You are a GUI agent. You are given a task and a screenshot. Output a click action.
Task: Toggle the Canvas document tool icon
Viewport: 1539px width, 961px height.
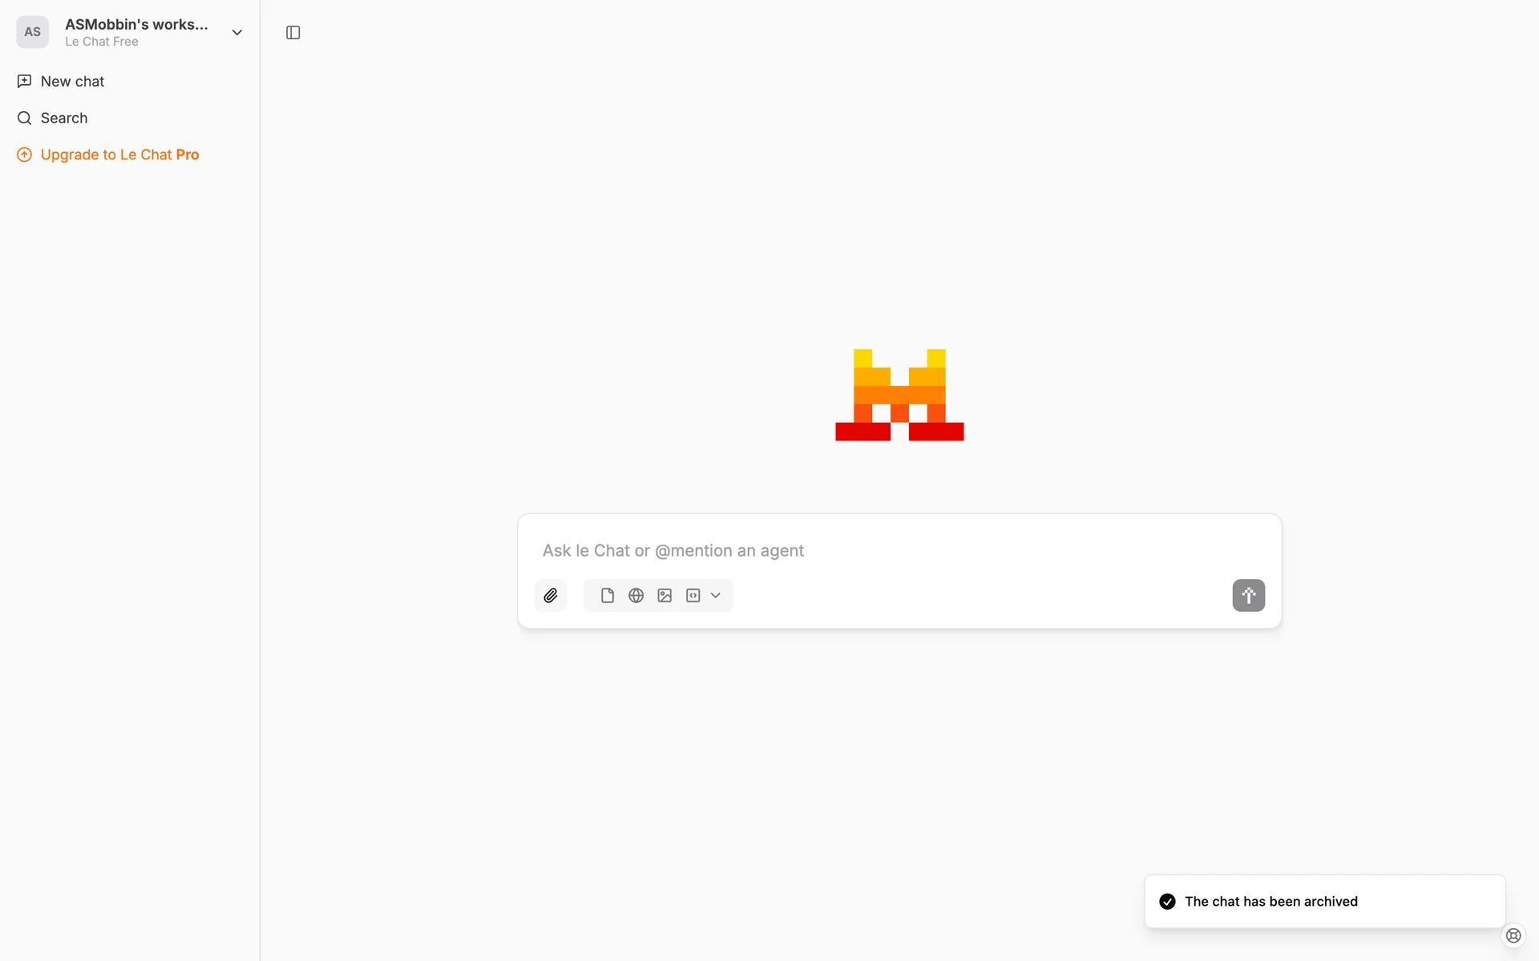tap(608, 595)
